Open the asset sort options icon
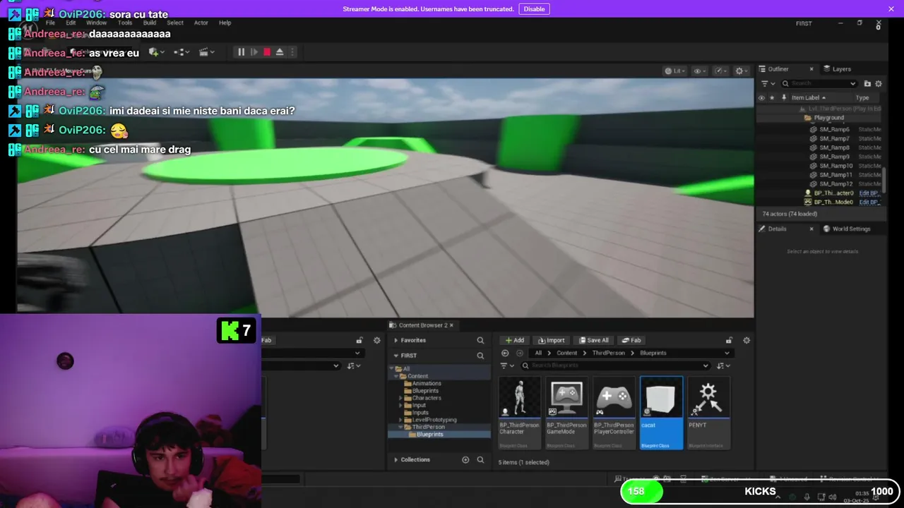Screen dimensions: 904x508 [x=723, y=365]
